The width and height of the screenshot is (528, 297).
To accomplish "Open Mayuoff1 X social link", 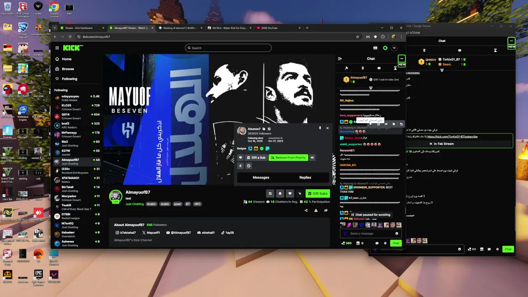I will coord(151,233).
